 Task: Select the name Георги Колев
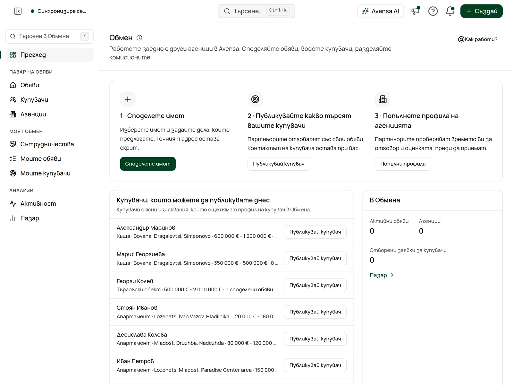point(135,281)
